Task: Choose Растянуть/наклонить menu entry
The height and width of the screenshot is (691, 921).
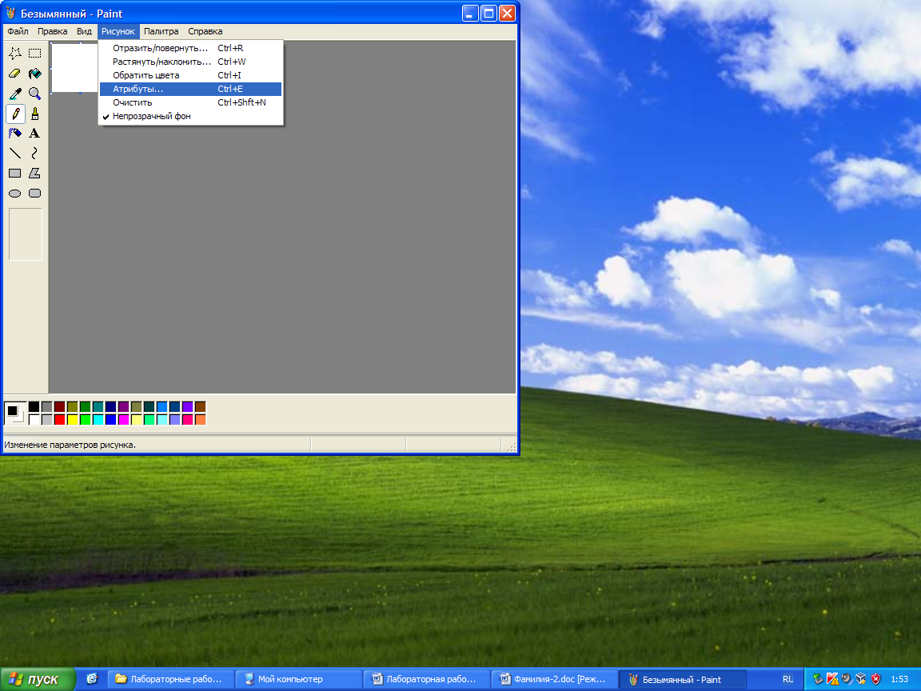Action: pyautogui.click(x=190, y=62)
